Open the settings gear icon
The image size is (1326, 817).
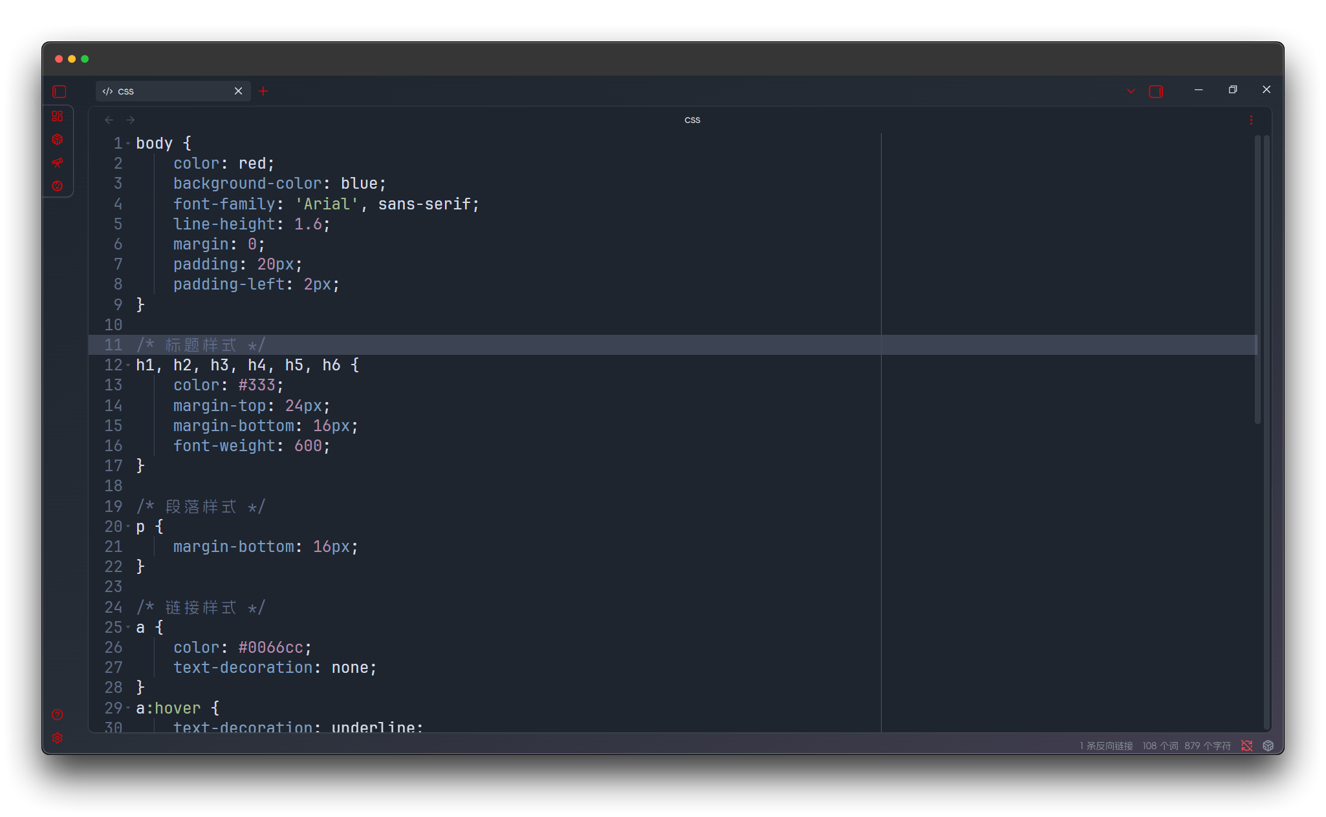click(x=58, y=738)
